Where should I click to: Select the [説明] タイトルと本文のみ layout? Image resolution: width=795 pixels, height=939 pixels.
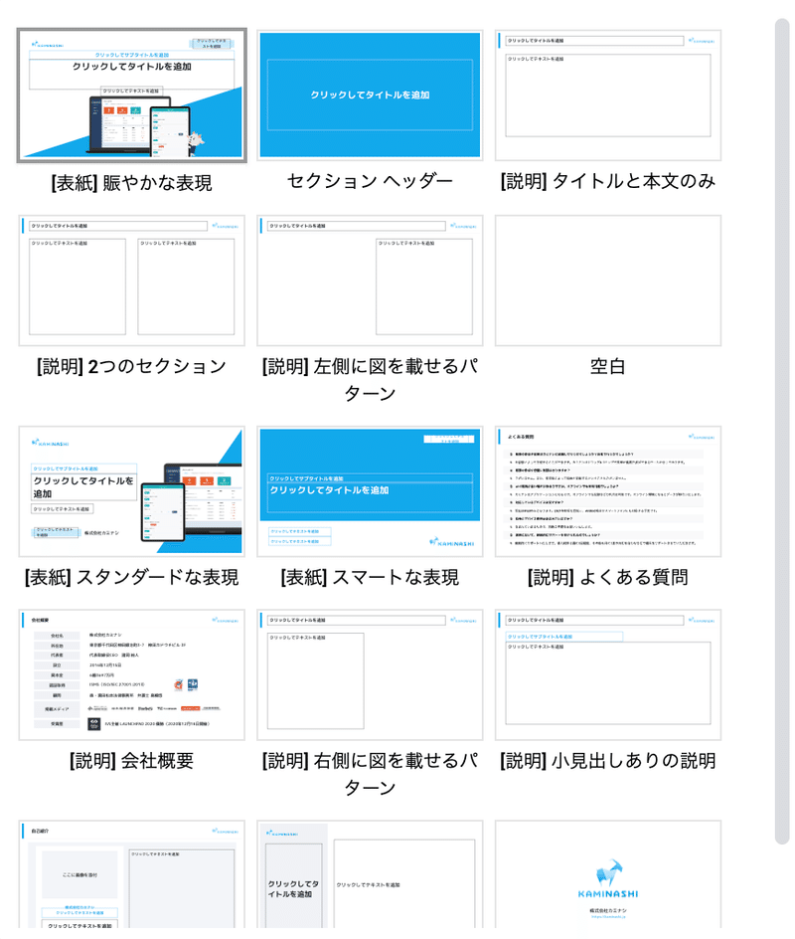pyautogui.click(x=608, y=94)
